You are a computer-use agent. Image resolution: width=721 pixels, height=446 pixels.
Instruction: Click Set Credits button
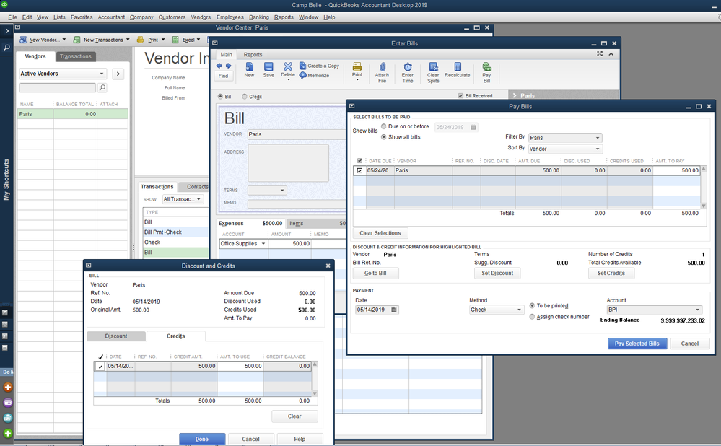[x=611, y=273]
